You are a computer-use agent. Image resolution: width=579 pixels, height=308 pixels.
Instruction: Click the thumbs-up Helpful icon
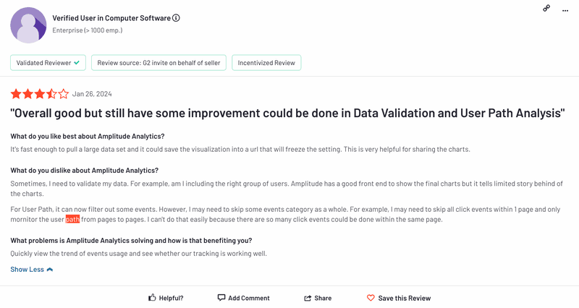click(152, 297)
